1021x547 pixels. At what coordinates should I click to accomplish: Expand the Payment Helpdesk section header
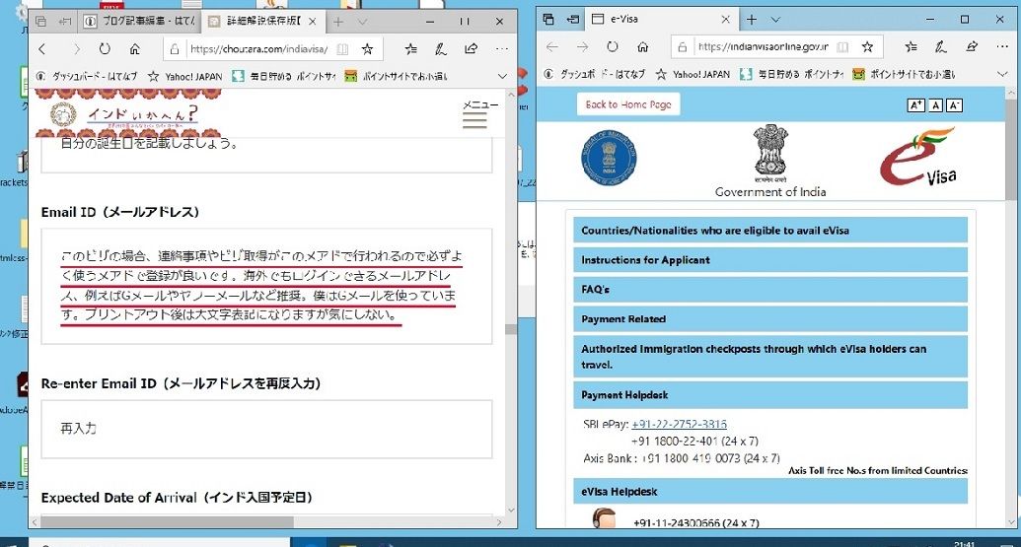(x=770, y=395)
